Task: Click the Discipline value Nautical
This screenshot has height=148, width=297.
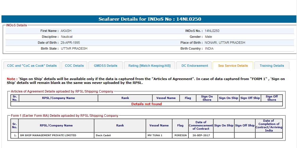Action: point(67,37)
